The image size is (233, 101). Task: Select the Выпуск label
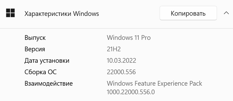tap(35, 38)
